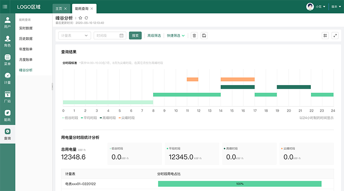
Task: Select 峰谷分析 in side menu
Action: 26,70
